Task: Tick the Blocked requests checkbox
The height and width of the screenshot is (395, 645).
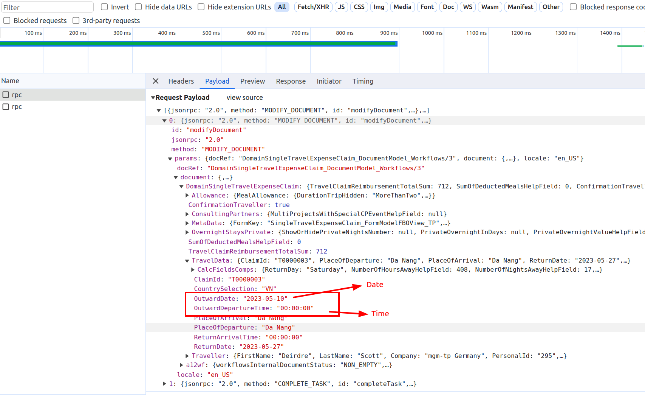Action: [7, 20]
